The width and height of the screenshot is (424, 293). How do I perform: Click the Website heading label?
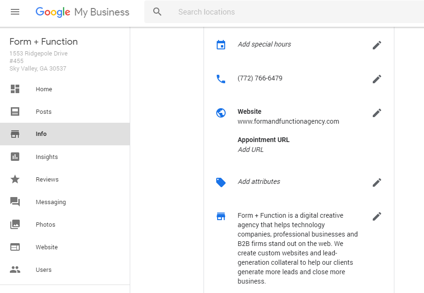[249, 111]
